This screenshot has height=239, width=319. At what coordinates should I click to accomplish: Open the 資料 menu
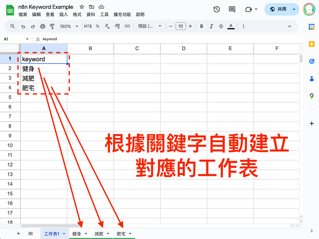pos(91,15)
